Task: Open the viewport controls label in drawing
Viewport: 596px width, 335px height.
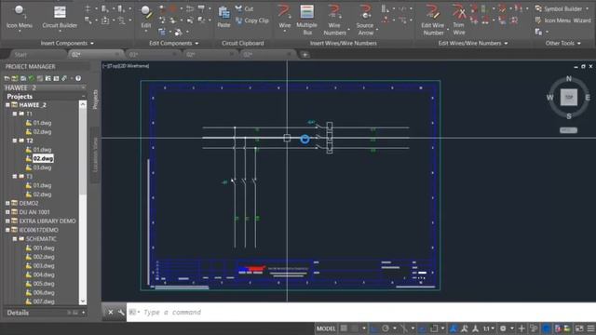Action: 126,66
